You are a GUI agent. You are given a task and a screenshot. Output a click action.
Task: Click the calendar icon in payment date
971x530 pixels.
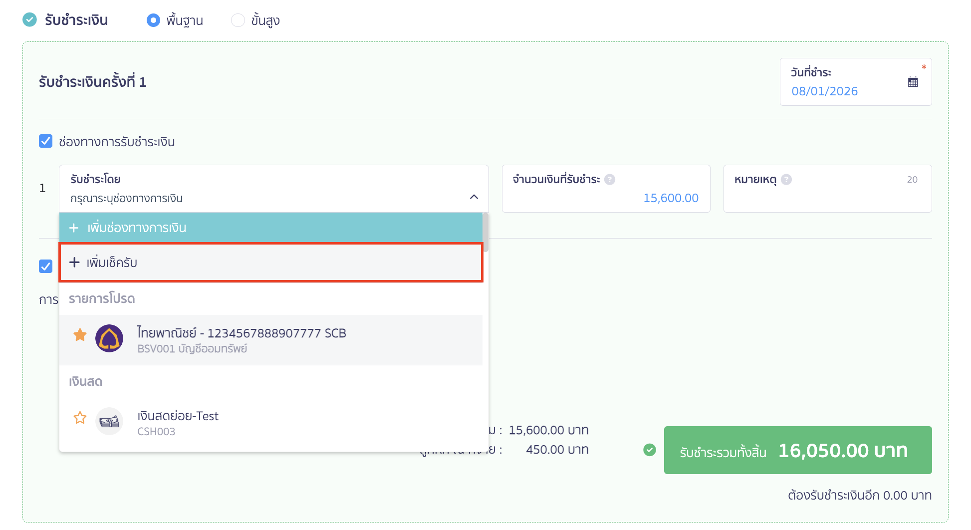pos(913,82)
